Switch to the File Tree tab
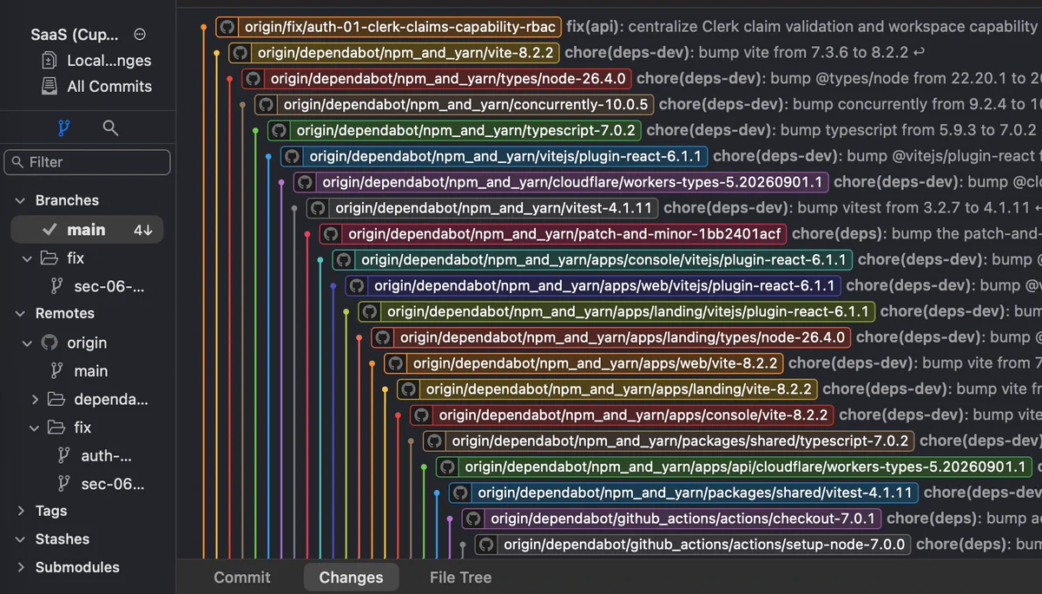The image size is (1042, 594). (460, 578)
